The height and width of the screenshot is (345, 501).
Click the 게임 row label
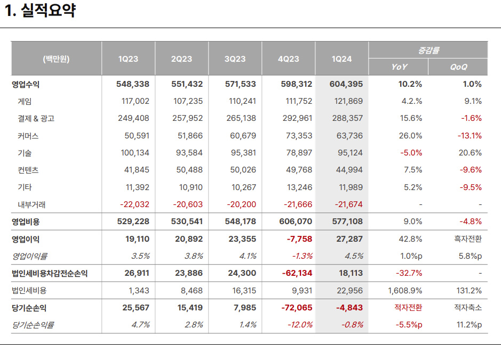(x=25, y=102)
